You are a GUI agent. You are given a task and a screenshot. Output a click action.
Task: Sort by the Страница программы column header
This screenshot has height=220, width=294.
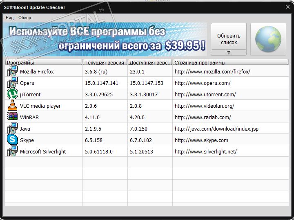click(x=230, y=62)
